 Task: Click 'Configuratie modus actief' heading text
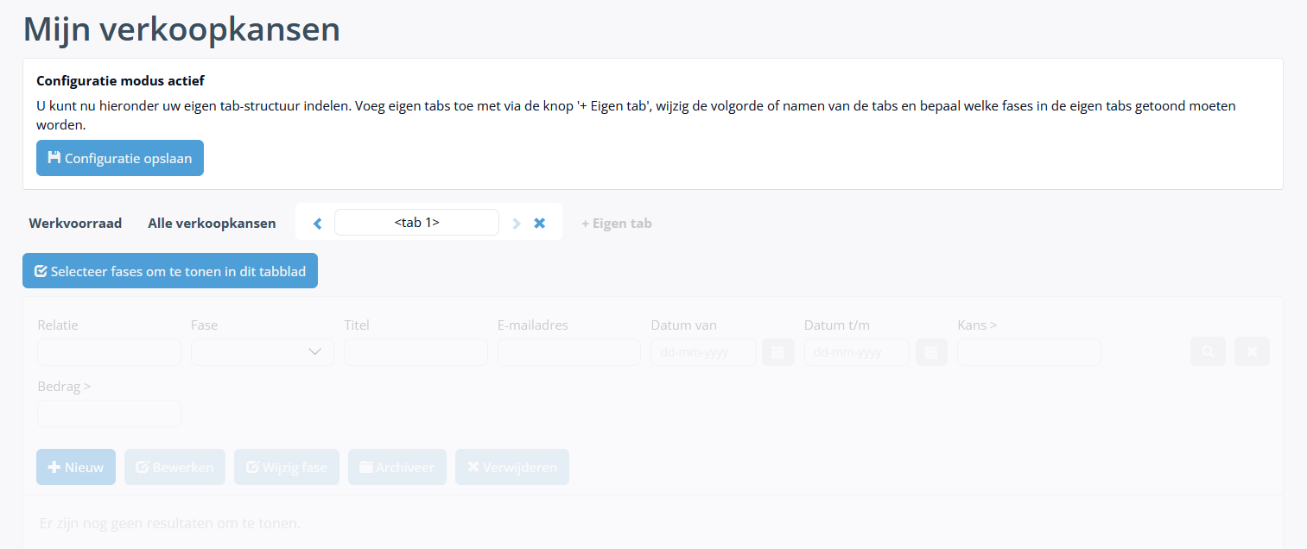click(120, 81)
